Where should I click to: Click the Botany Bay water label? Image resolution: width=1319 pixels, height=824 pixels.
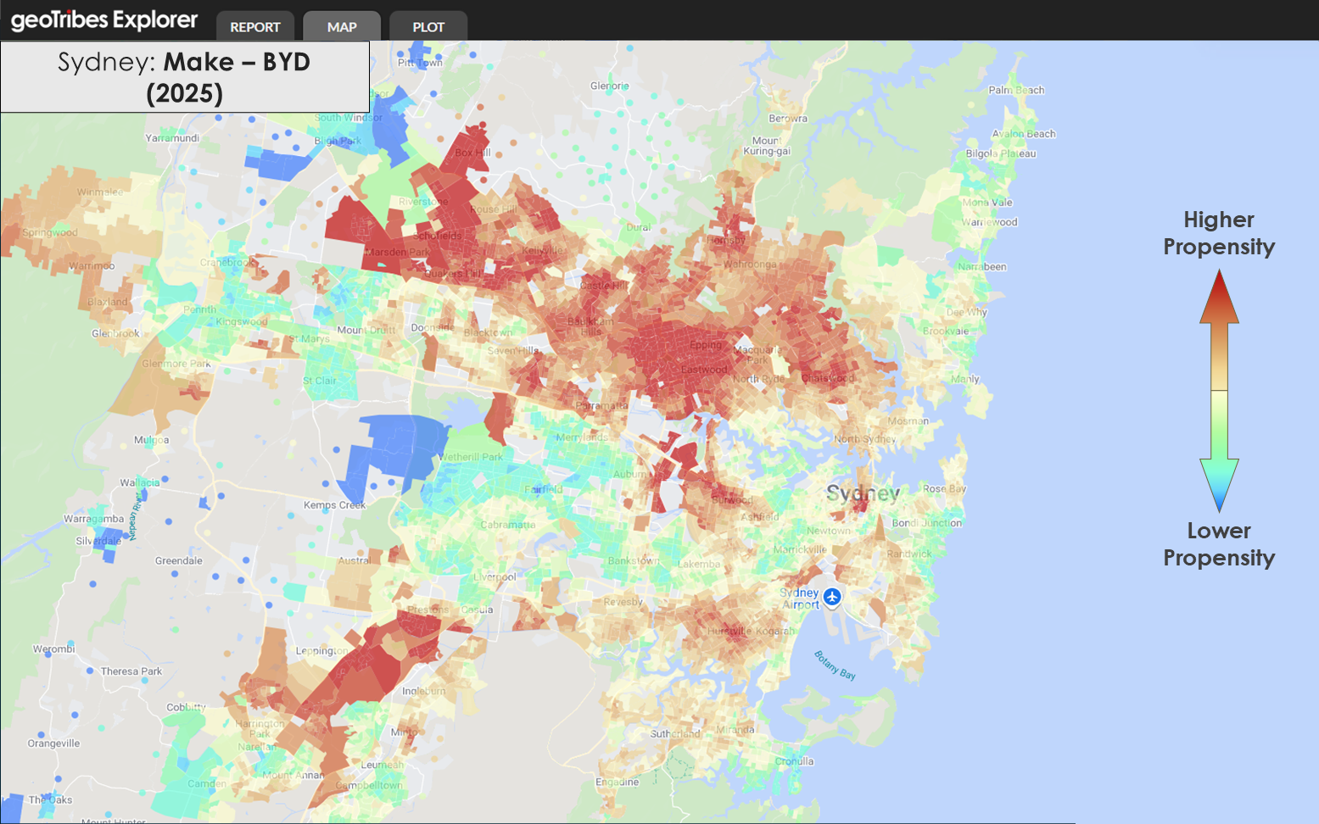coord(835,665)
